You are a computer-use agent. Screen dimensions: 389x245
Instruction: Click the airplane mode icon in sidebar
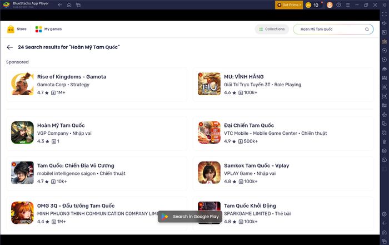[x=385, y=114]
